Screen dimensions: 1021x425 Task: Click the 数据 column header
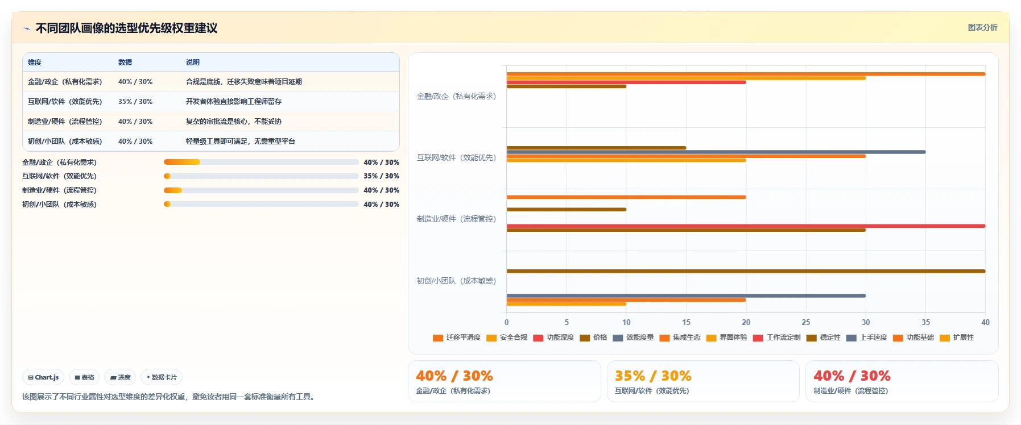125,63
